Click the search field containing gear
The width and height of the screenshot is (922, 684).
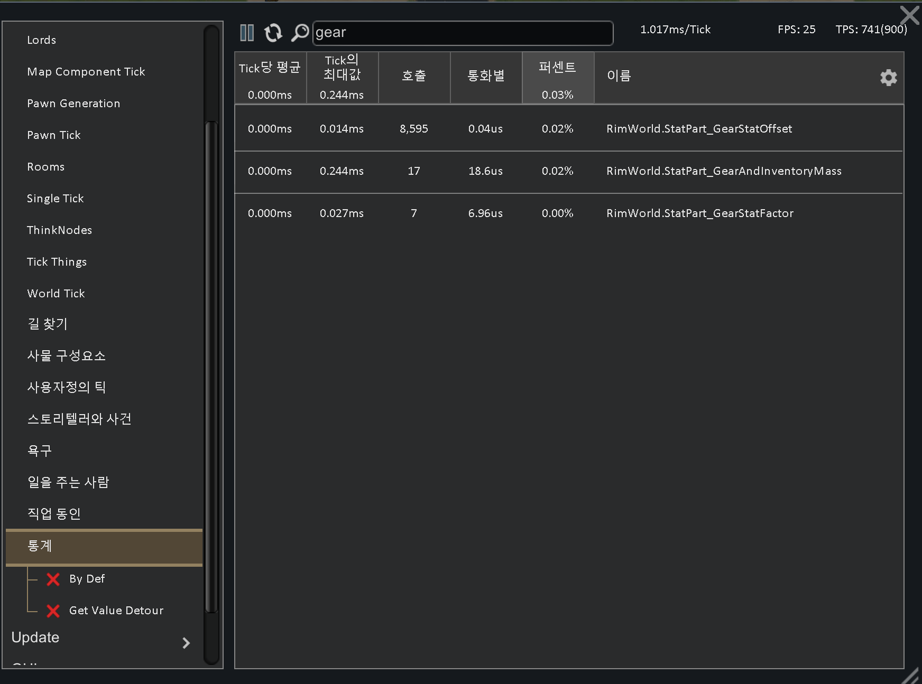(x=463, y=33)
